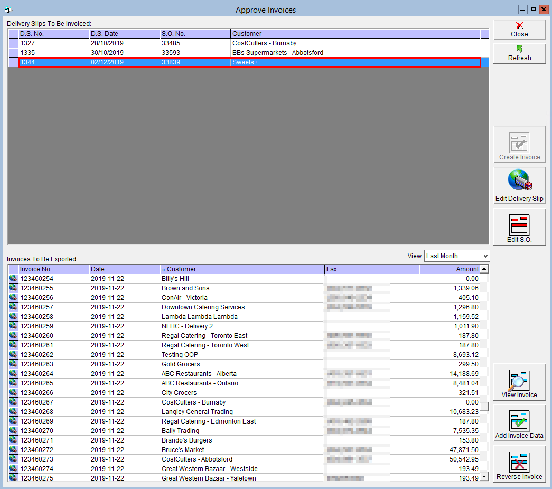Click amount 47,871.50 for Bruce's Market
This screenshot has height=489, width=552.
pos(464,449)
